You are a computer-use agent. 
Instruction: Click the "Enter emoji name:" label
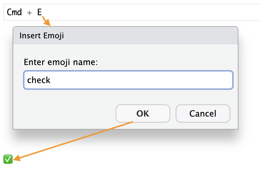[x=61, y=62]
